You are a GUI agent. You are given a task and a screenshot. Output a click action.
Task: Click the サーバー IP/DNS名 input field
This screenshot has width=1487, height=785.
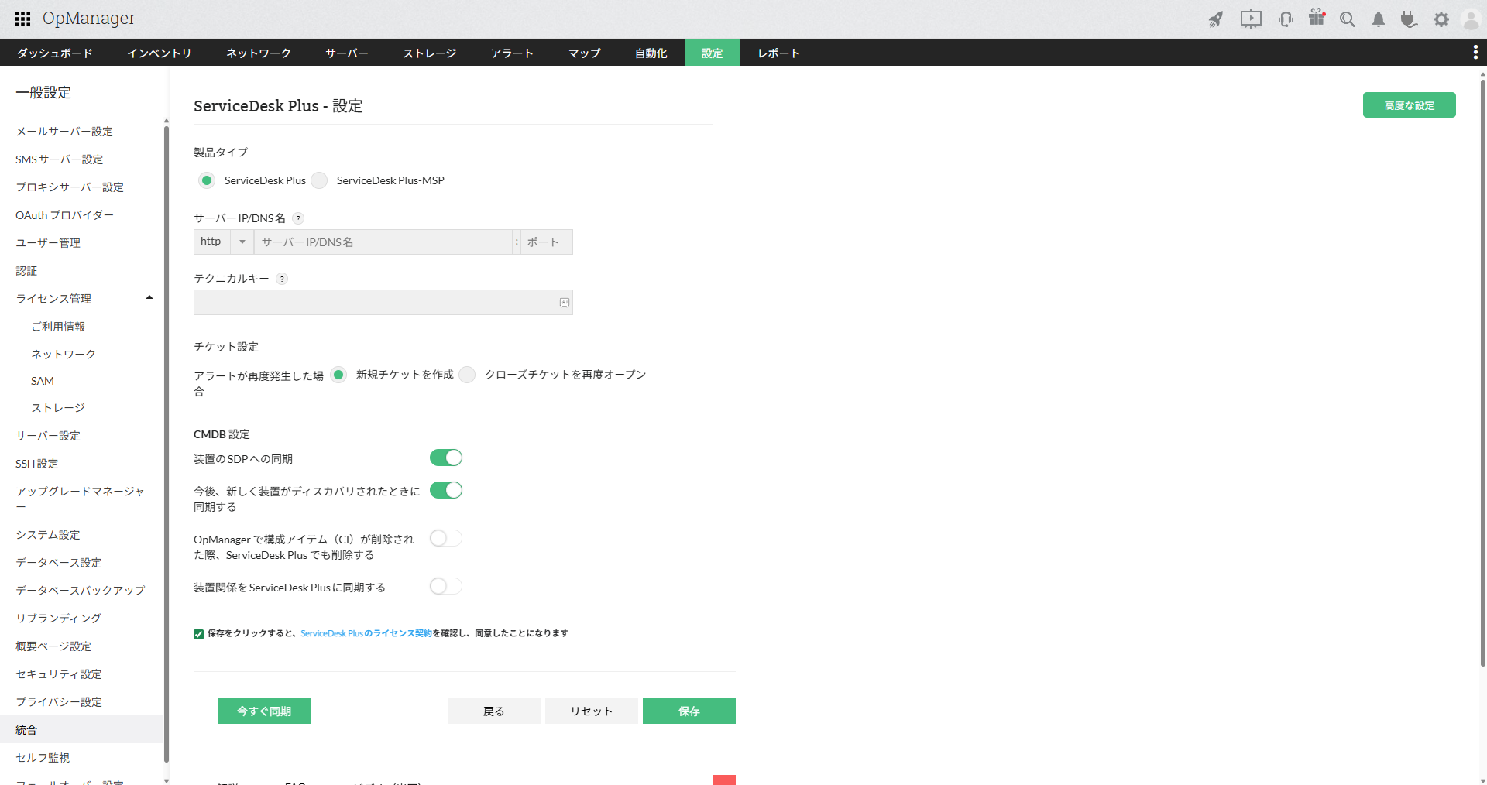pos(383,242)
